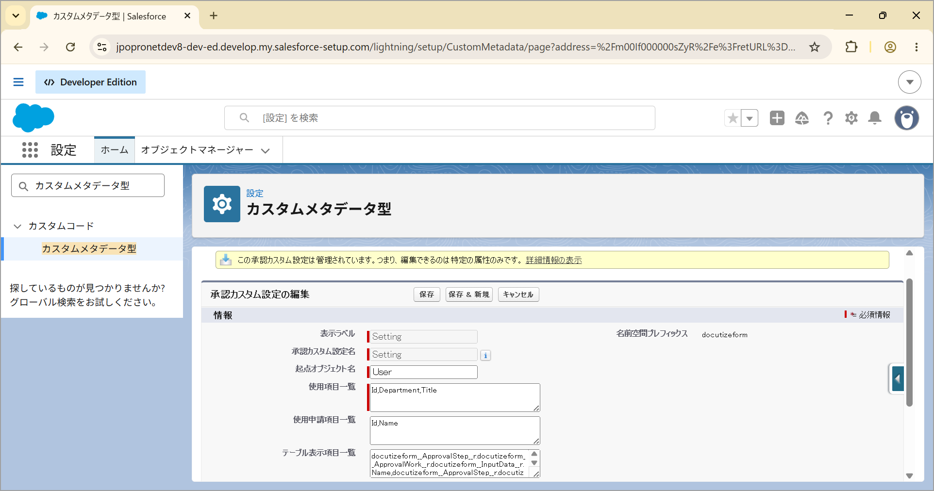Click the テーブル表示項目一覧 textarea
Image resolution: width=934 pixels, height=491 pixels.
click(455, 464)
